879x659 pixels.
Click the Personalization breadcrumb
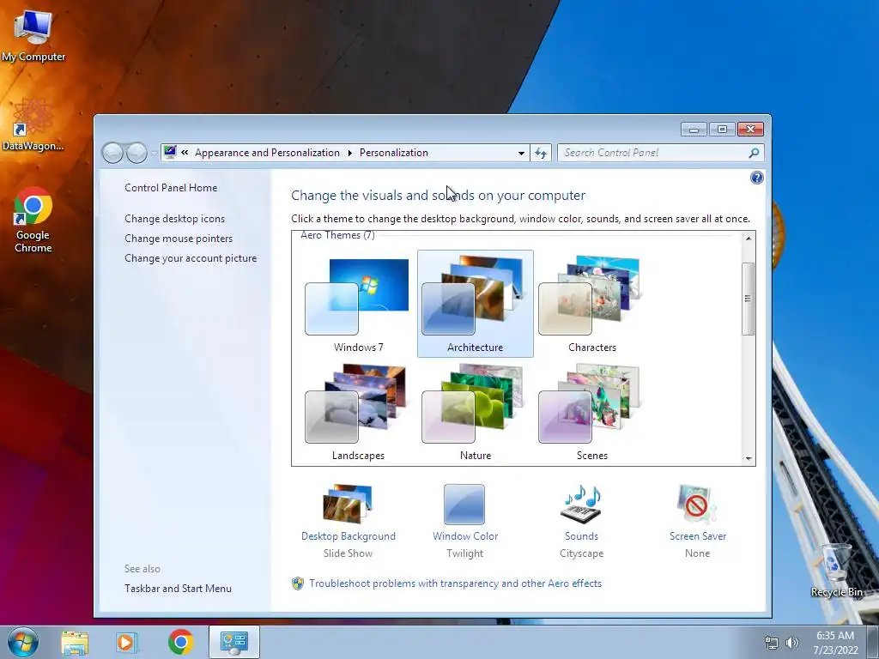point(393,153)
